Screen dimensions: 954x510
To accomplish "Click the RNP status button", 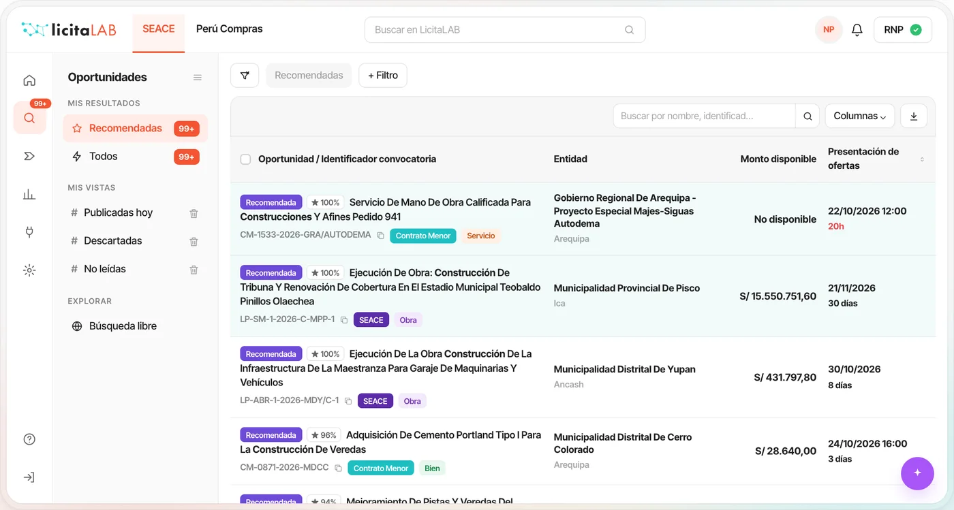I will point(903,30).
